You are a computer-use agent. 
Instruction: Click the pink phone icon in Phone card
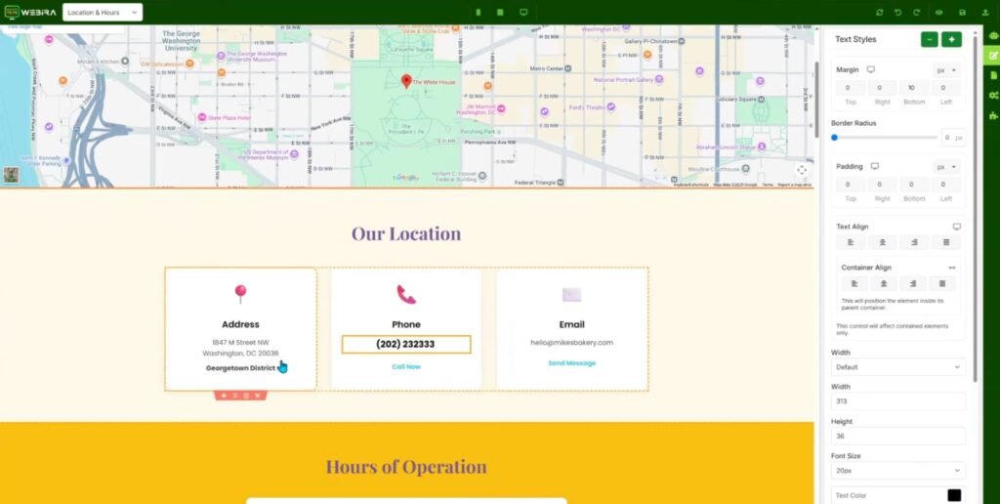click(x=406, y=294)
